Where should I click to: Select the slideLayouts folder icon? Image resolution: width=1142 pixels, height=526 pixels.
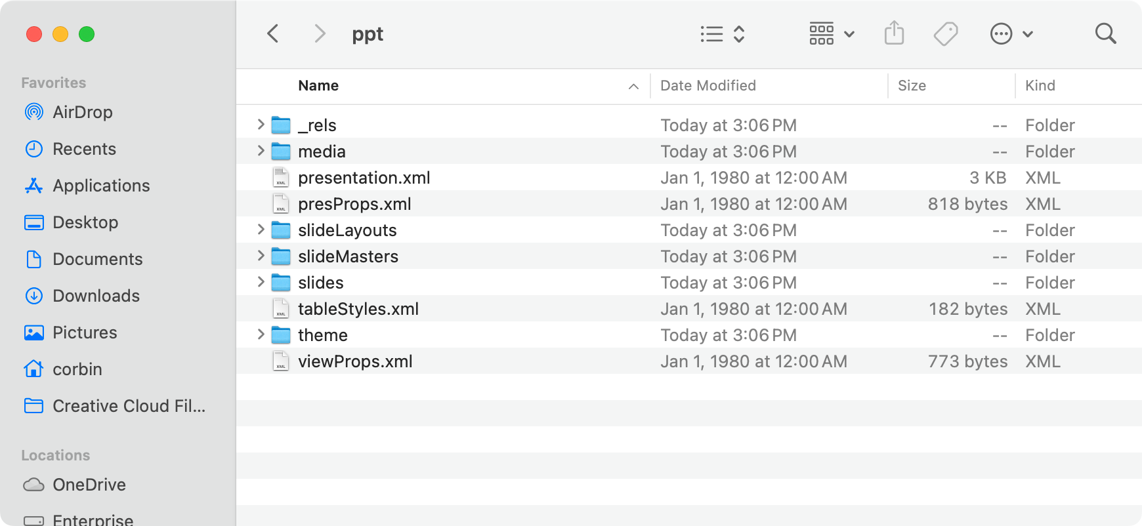click(x=281, y=230)
